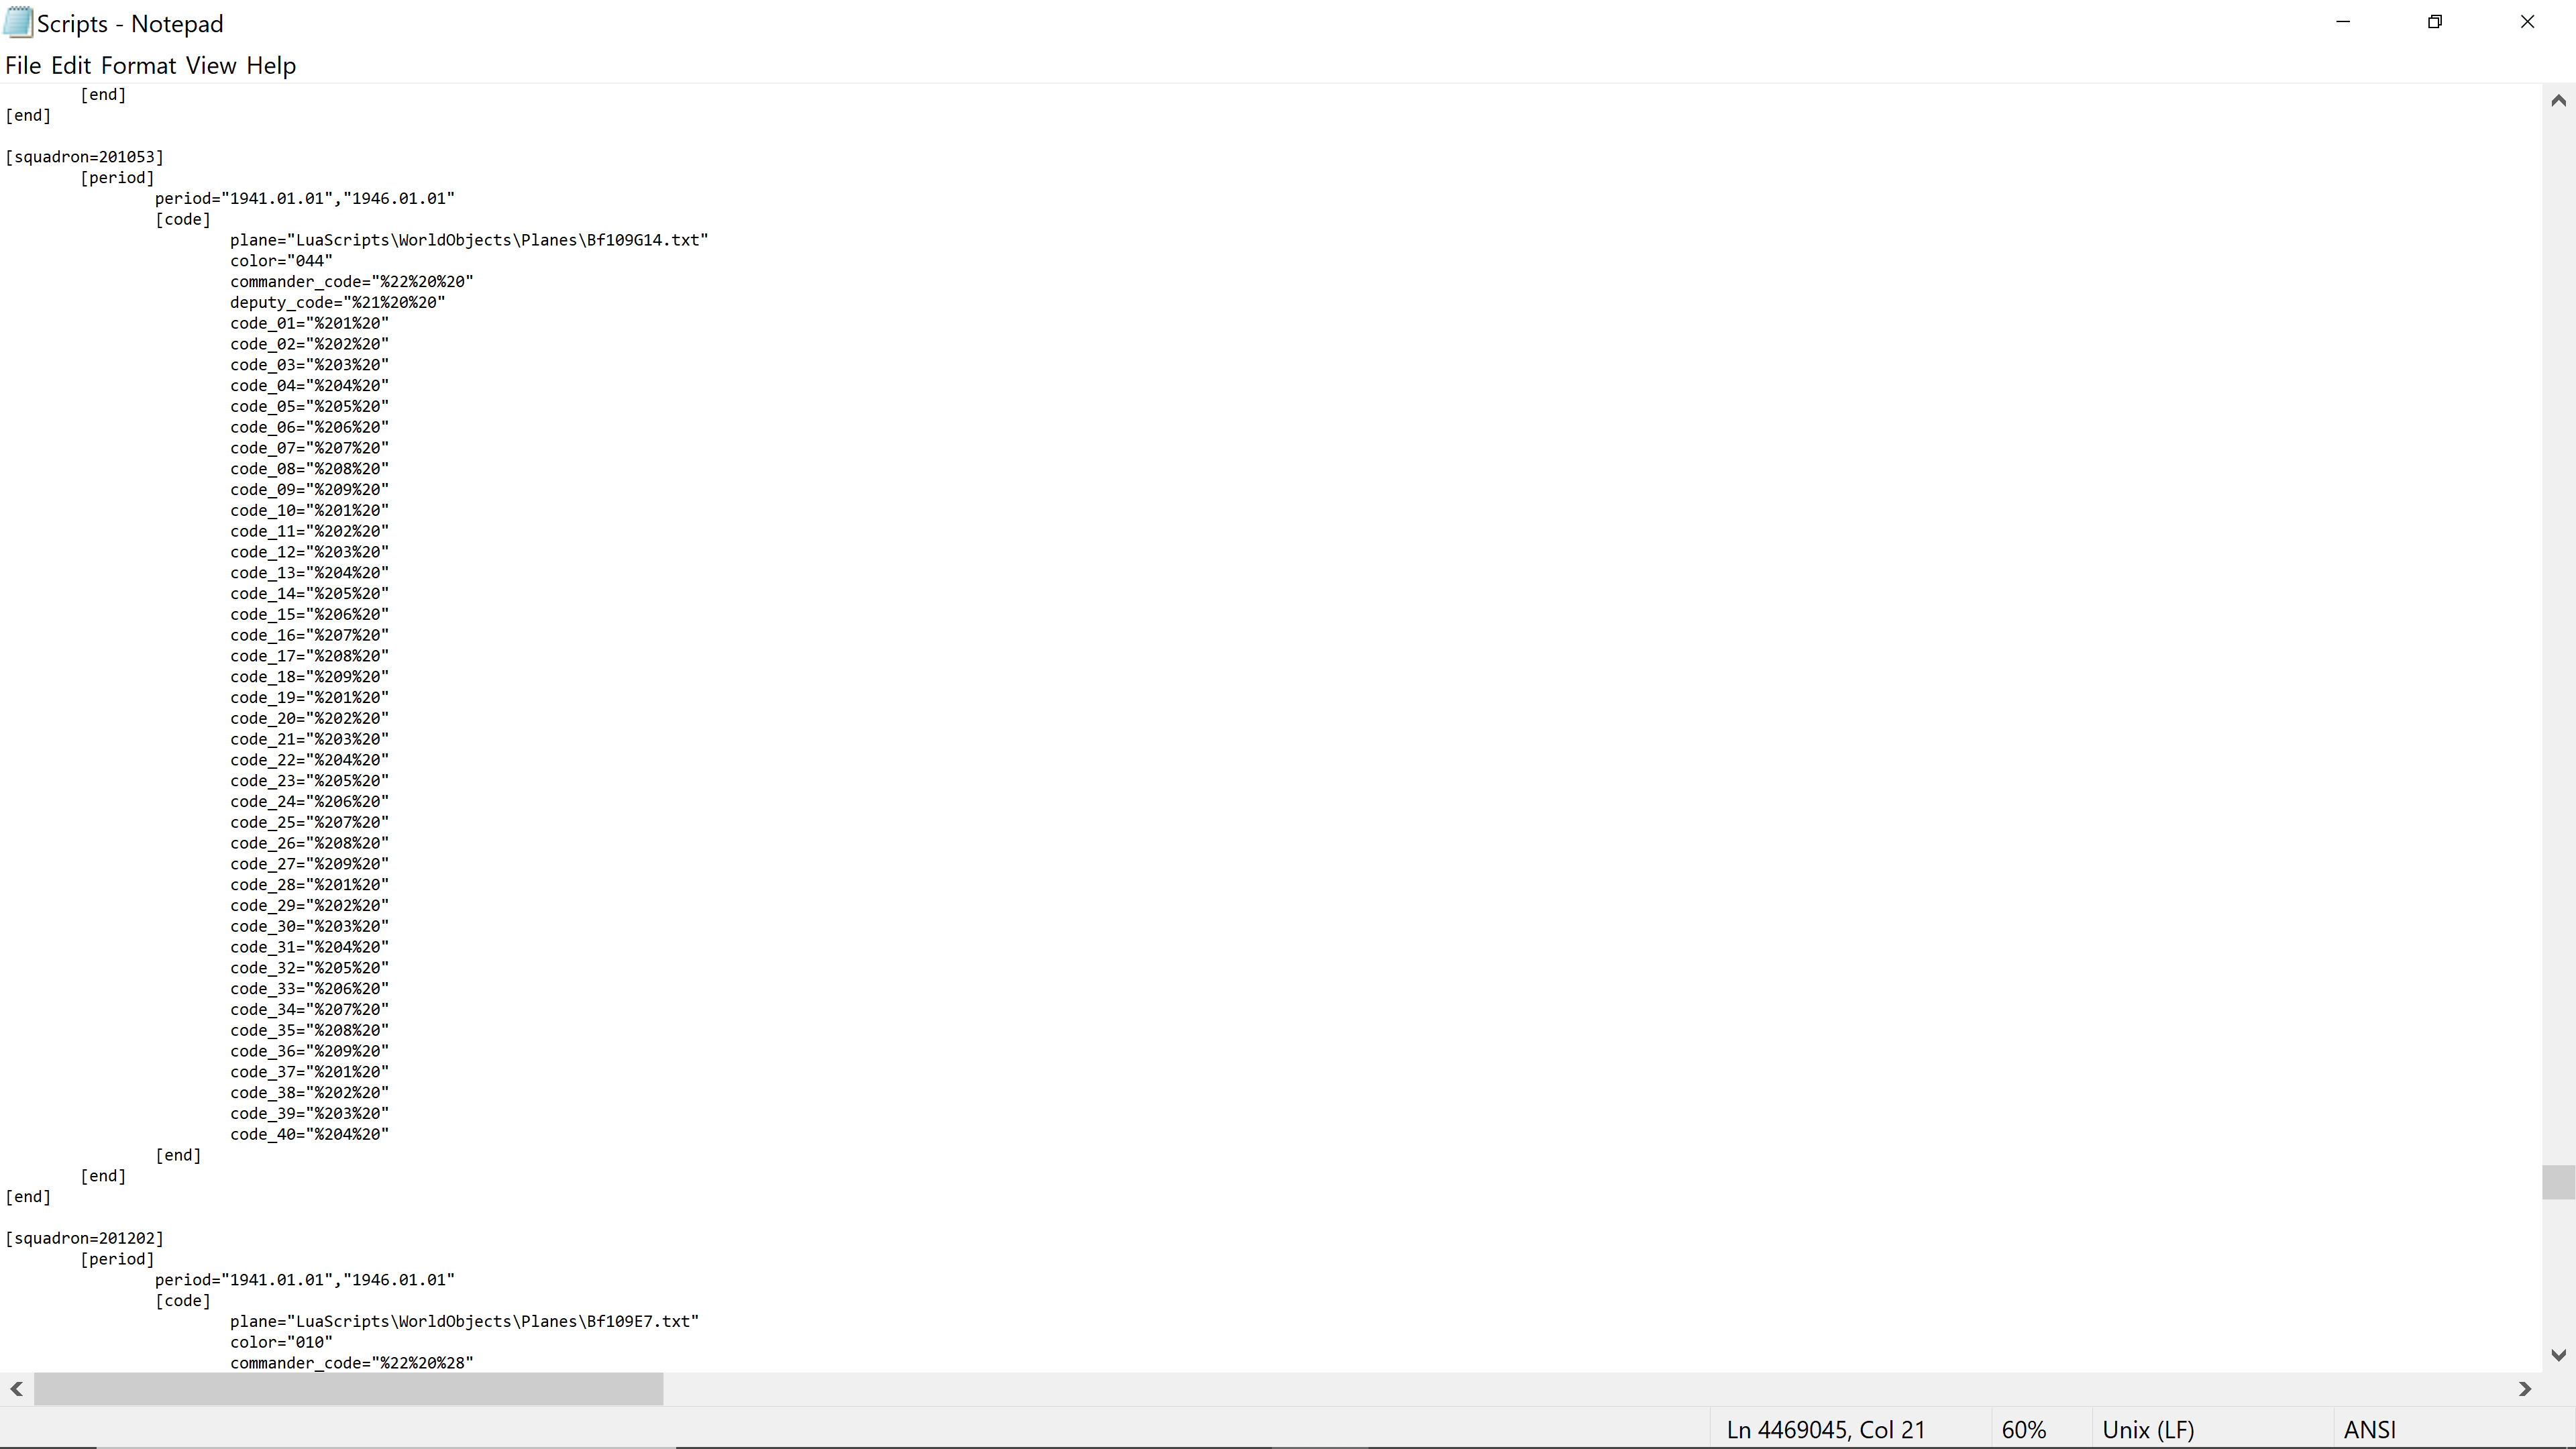Click the horizontal scrollbar thumb
Viewport: 2576px width, 1449px height.
coord(348,1389)
